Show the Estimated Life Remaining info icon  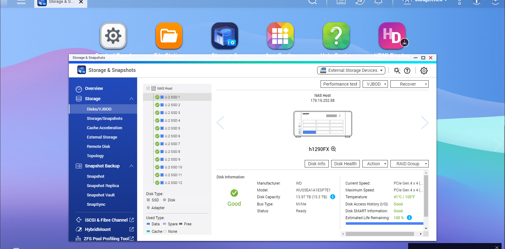(409, 218)
